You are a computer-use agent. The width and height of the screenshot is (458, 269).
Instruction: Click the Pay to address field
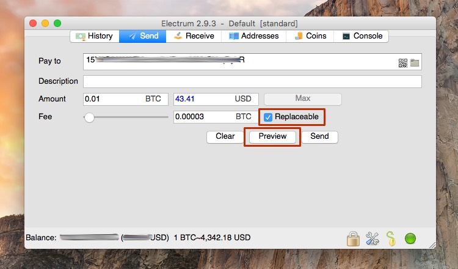(x=252, y=62)
